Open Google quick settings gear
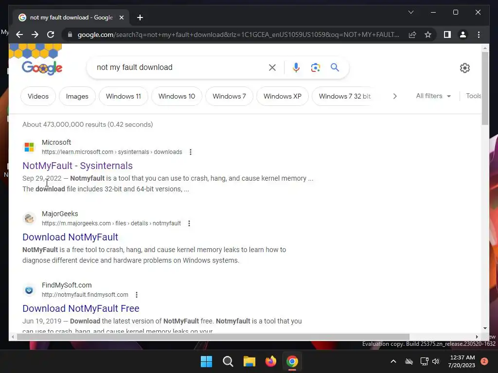This screenshot has width=498, height=373. (x=464, y=68)
